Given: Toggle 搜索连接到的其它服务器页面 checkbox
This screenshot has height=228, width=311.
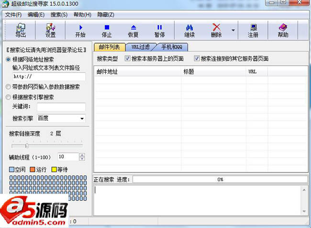Looking at the screenshot, I should pos(197,58).
